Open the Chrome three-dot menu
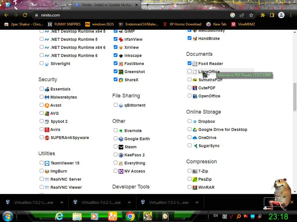This screenshot has width=297, height=222. (x=291, y=15)
